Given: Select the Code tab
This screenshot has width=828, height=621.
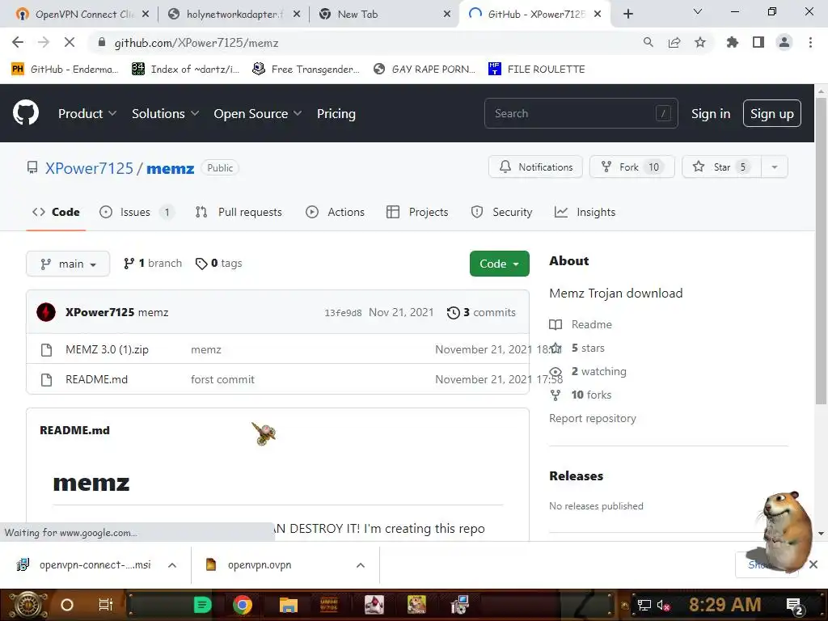Looking at the screenshot, I should point(56,212).
